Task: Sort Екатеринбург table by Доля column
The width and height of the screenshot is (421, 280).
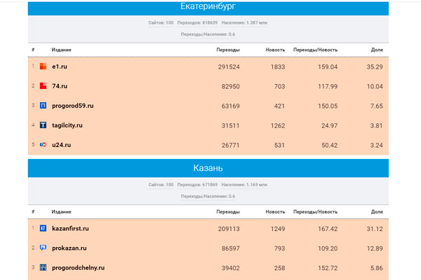Action: 377,50
